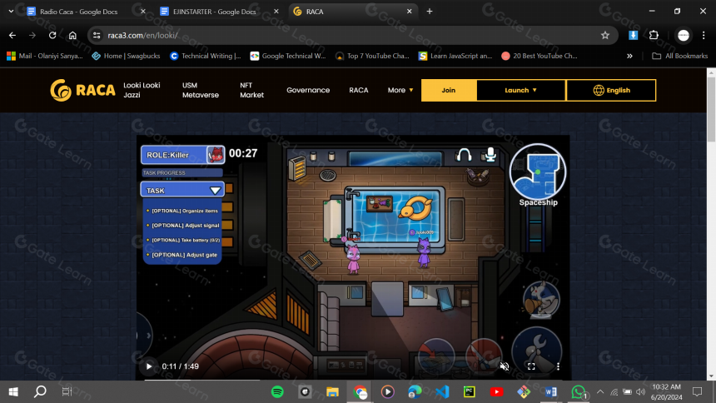This screenshot has width=716, height=403.
Task: Click the cat megaphone report button in game
Action: pyautogui.click(x=540, y=299)
